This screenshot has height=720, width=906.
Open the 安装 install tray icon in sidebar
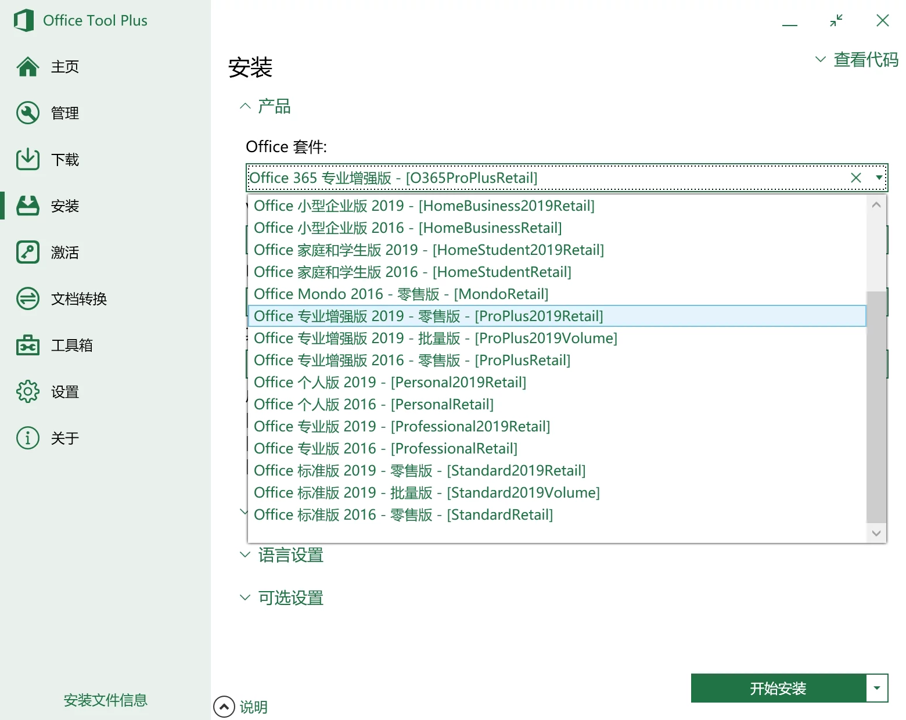pyautogui.click(x=28, y=206)
